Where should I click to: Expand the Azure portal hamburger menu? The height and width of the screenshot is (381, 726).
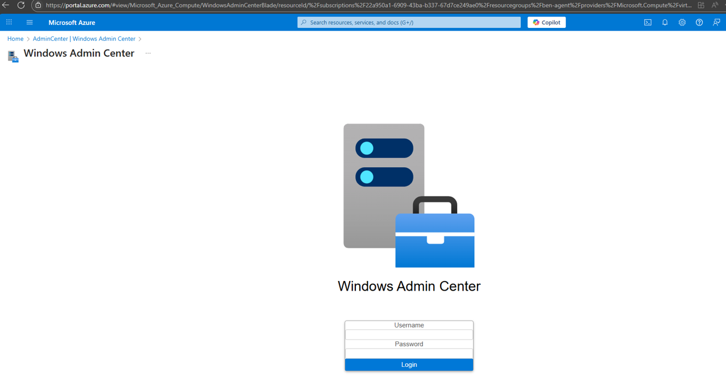[x=30, y=23]
